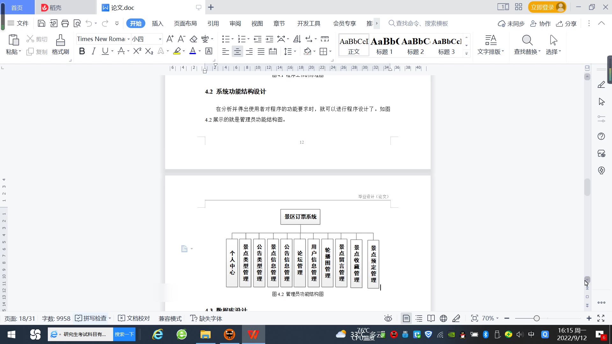Switch to web layout view icon

(x=443, y=318)
